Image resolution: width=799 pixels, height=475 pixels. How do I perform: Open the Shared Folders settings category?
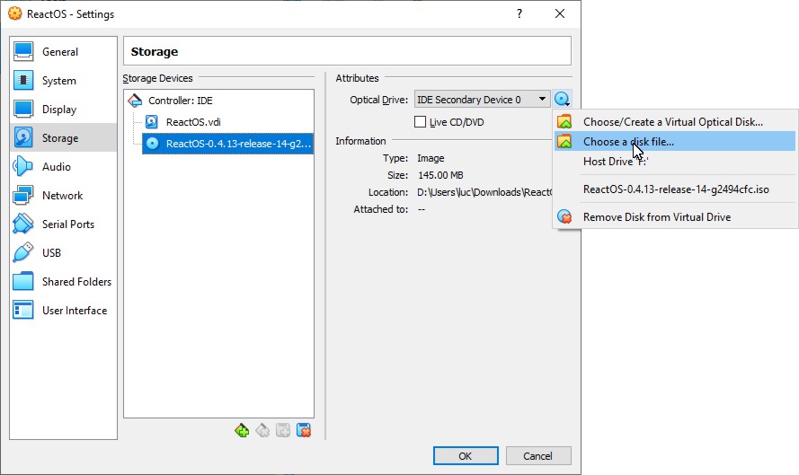[x=63, y=282]
